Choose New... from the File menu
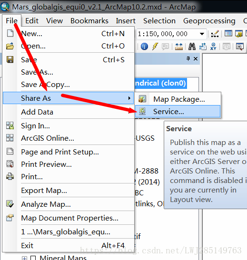This screenshot has height=260, width=247. (x=69, y=33)
